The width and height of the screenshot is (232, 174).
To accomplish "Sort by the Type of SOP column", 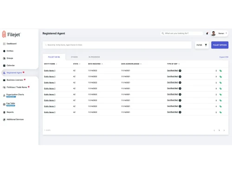I will point(173,64).
